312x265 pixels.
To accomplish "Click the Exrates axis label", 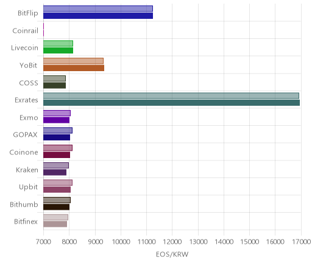I will pyautogui.click(x=26, y=100).
